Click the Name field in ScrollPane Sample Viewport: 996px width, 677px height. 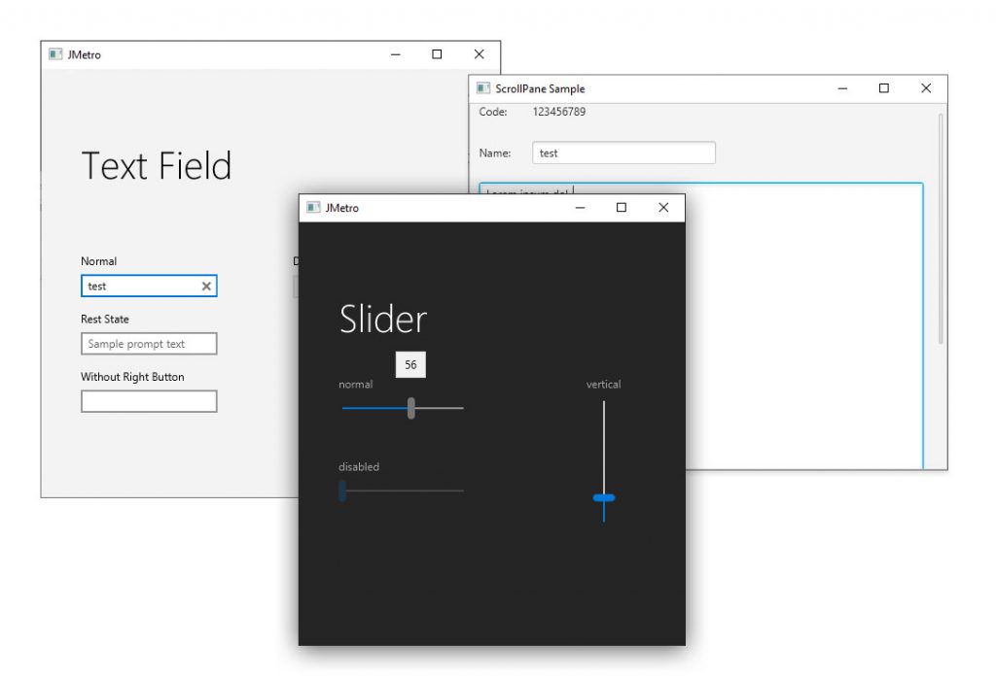tap(623, 153)
